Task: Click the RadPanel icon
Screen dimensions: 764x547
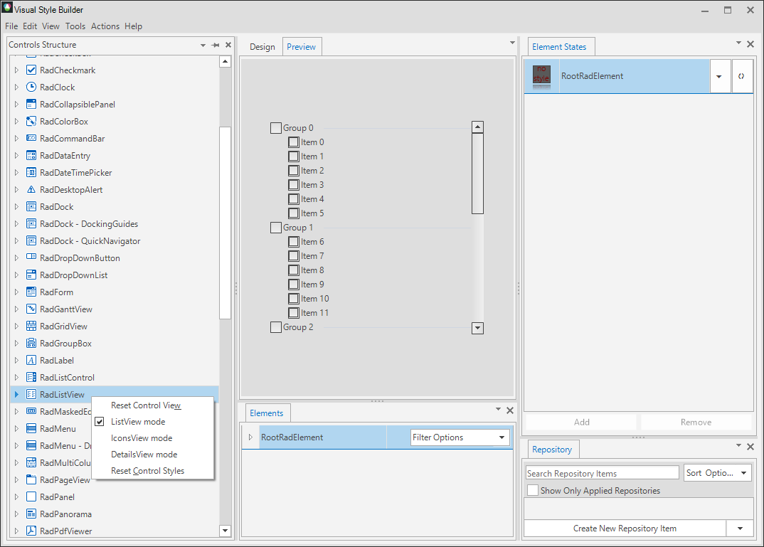Action: click(31, 496)
